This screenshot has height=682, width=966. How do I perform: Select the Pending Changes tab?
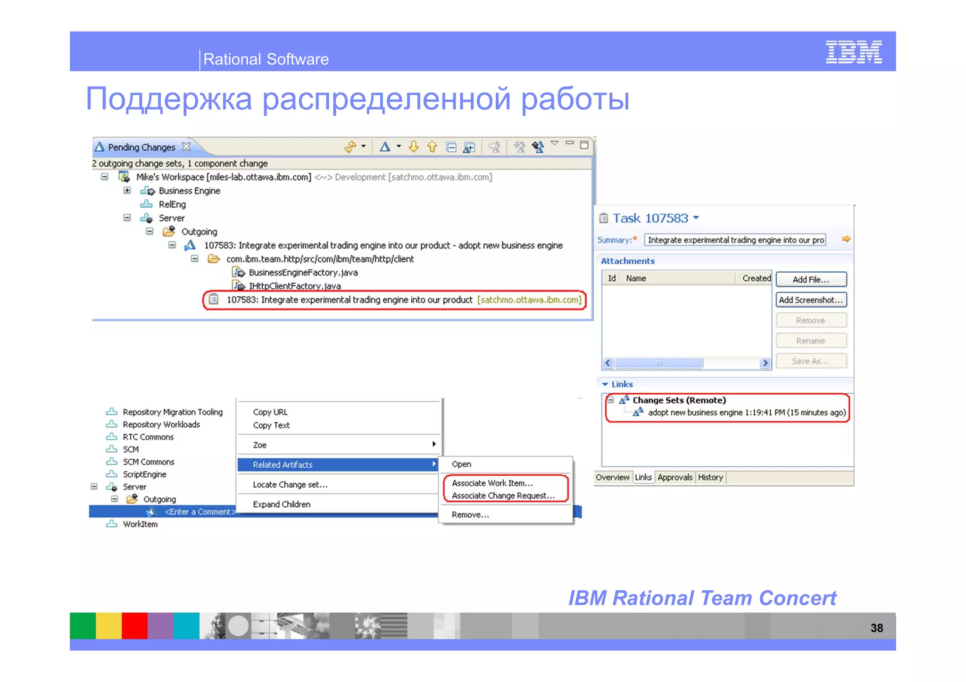coord(142,147)
